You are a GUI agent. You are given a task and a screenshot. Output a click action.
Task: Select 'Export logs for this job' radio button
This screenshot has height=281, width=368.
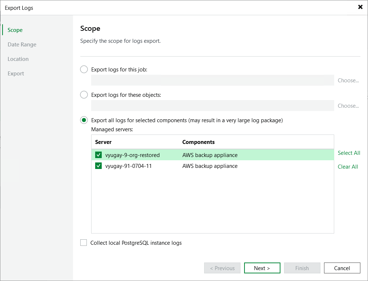[84, 69]
